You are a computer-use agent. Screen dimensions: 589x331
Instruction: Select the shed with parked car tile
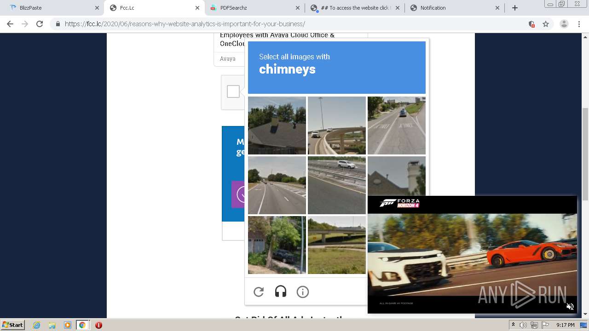pos(277,245)
